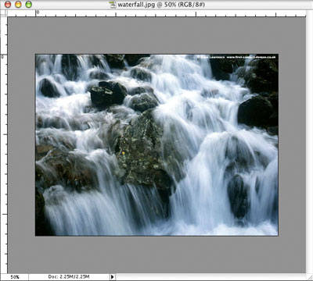313x281 pixels.
Task: Zoom the window with the green button
Action: tap(29, 5)
